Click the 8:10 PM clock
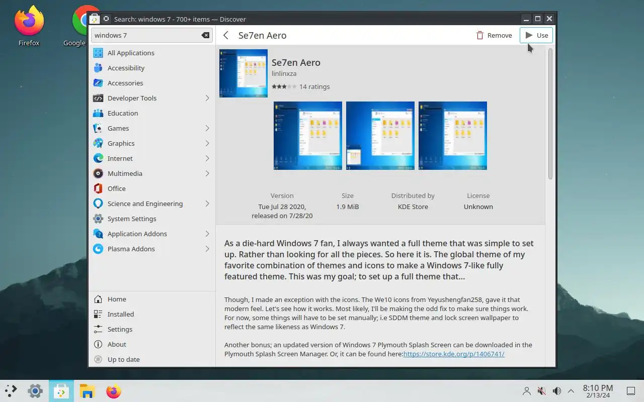Image resolution: width=644 pixels, height=402 pixels. click(598, 388)
